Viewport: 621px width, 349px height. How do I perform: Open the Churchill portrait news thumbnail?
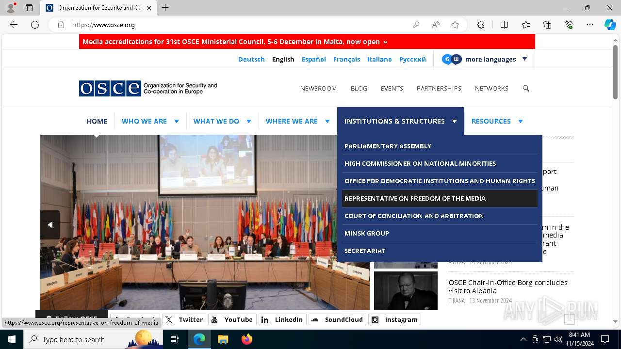pyautogui.click(x=406, y=291)
